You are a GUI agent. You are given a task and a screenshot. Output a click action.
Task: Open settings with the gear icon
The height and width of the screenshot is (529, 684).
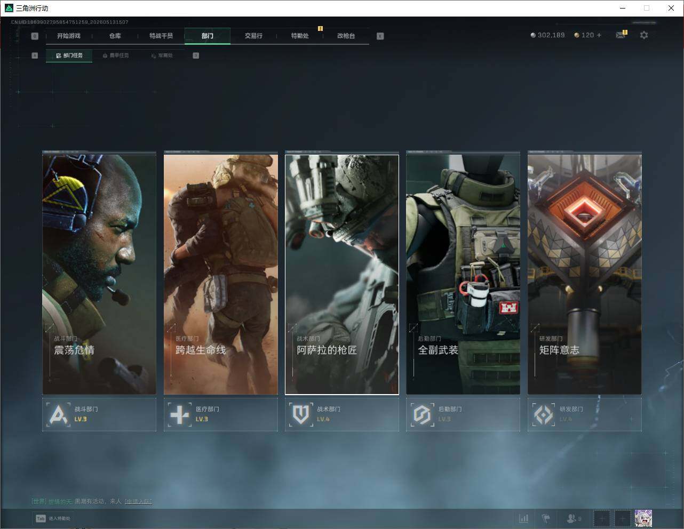pos(644,35)
